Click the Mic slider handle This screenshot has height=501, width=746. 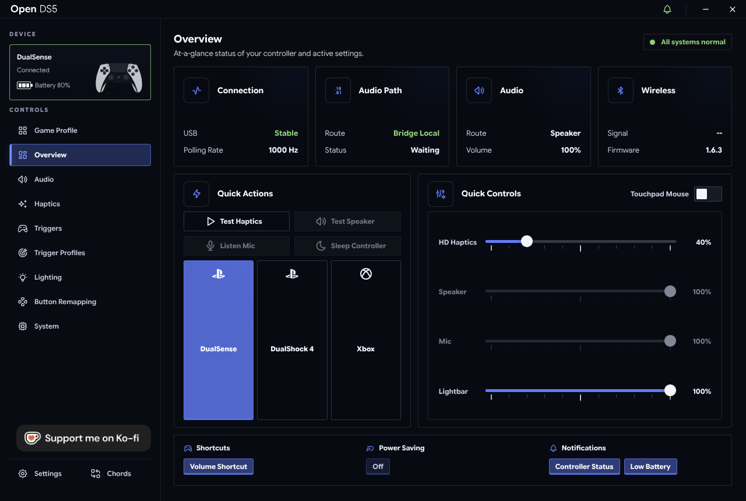[x=670, y=341]
